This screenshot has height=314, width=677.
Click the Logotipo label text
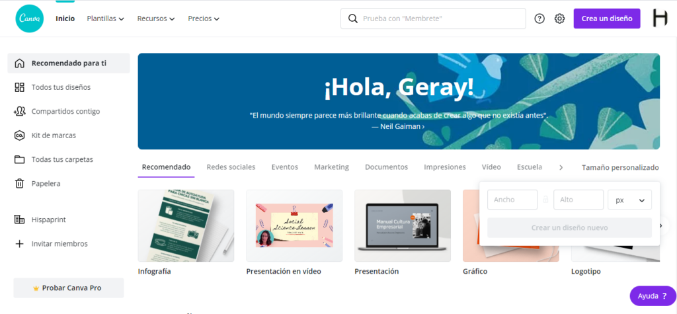586,272
